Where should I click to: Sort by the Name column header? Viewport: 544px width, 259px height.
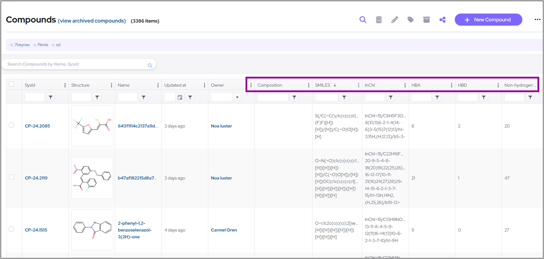click(x=124, y=85)
